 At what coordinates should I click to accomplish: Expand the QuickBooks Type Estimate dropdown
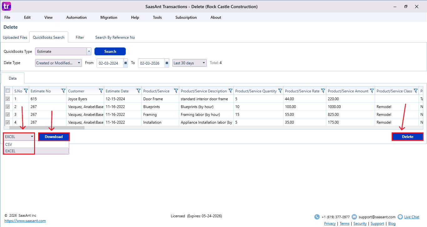point(89,52)
